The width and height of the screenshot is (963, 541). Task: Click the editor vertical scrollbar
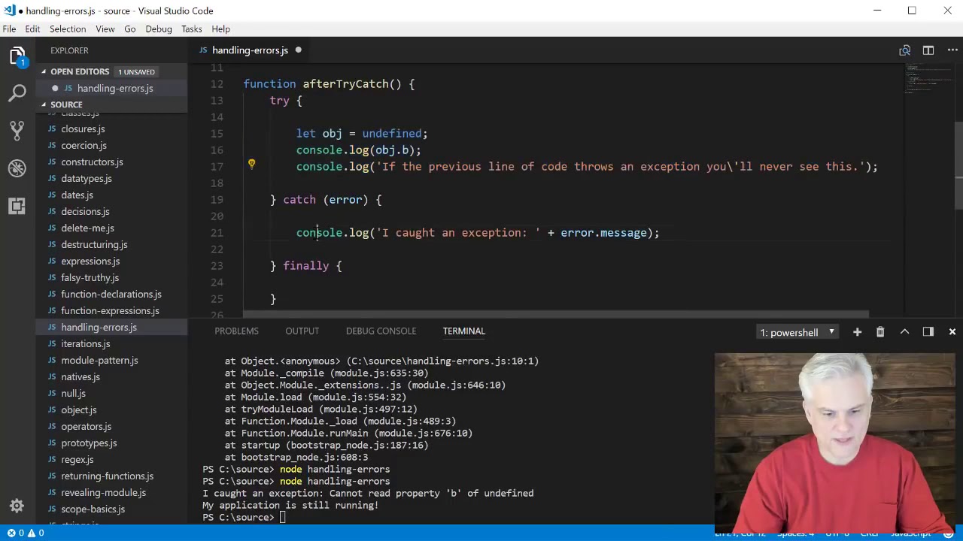(x=958, y=165)
